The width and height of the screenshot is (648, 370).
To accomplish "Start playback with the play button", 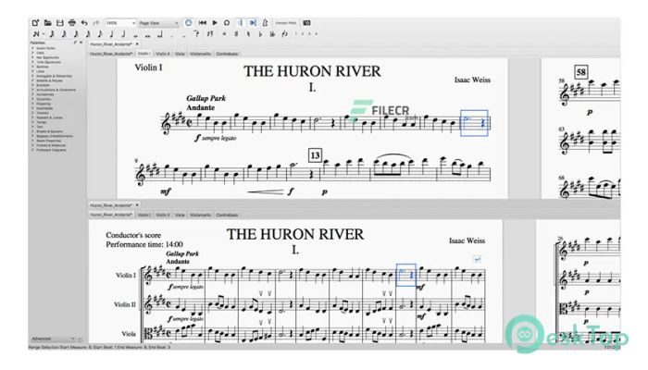I will pos(215,23).
